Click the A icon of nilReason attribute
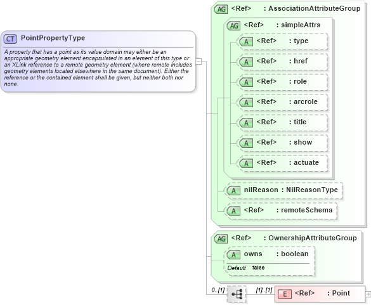371x305 pixels. [233, 191]
